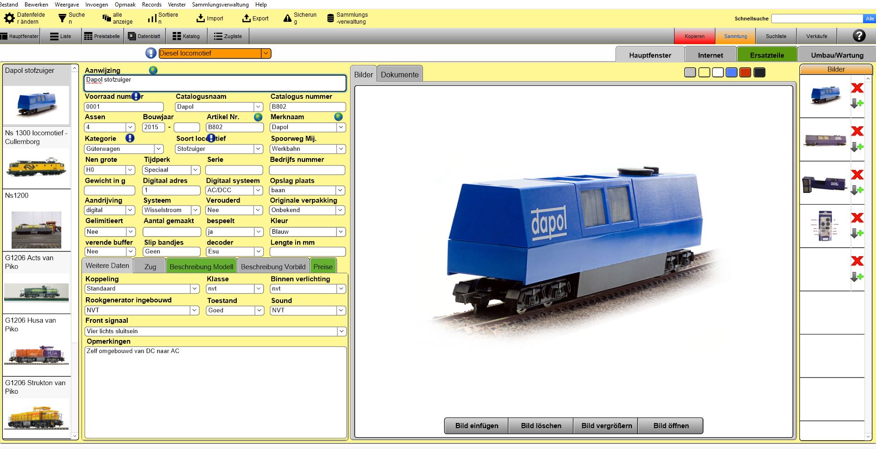The image size is (876, 449).
Task: Switch to Ersatzteile tab
Action: point(767,55)
